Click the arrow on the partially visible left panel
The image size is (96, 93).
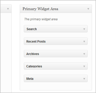pos(8,9)
